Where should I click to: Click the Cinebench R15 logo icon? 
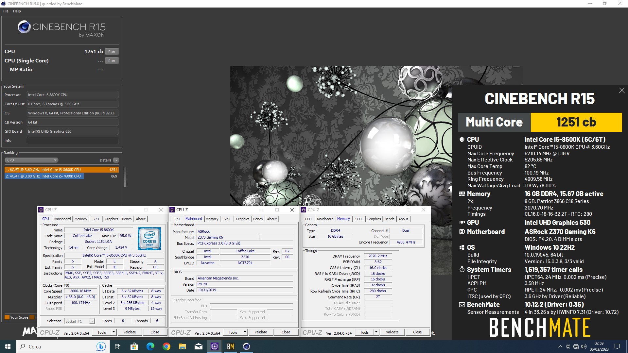(24, 27)
